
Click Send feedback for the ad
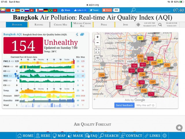124,105
